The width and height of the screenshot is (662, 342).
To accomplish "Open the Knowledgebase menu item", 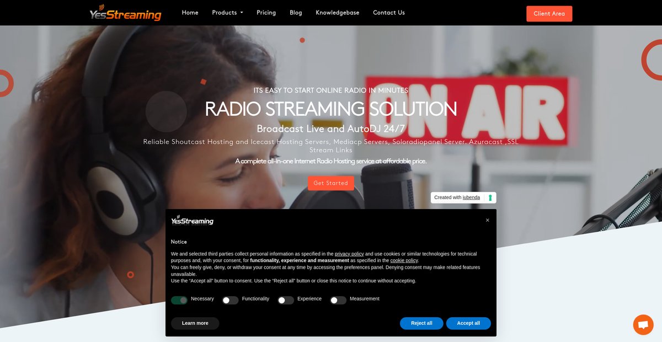I will 338,13.
